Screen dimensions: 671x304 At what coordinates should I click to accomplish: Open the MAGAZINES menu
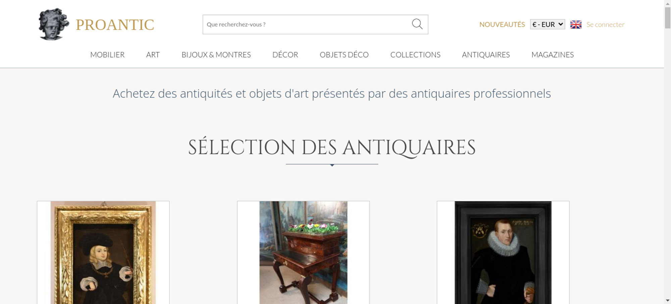[x=553, y=55]
